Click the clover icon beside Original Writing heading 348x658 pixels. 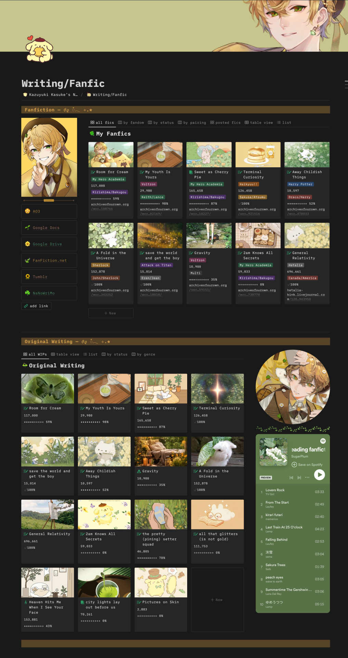click(25, 365)
